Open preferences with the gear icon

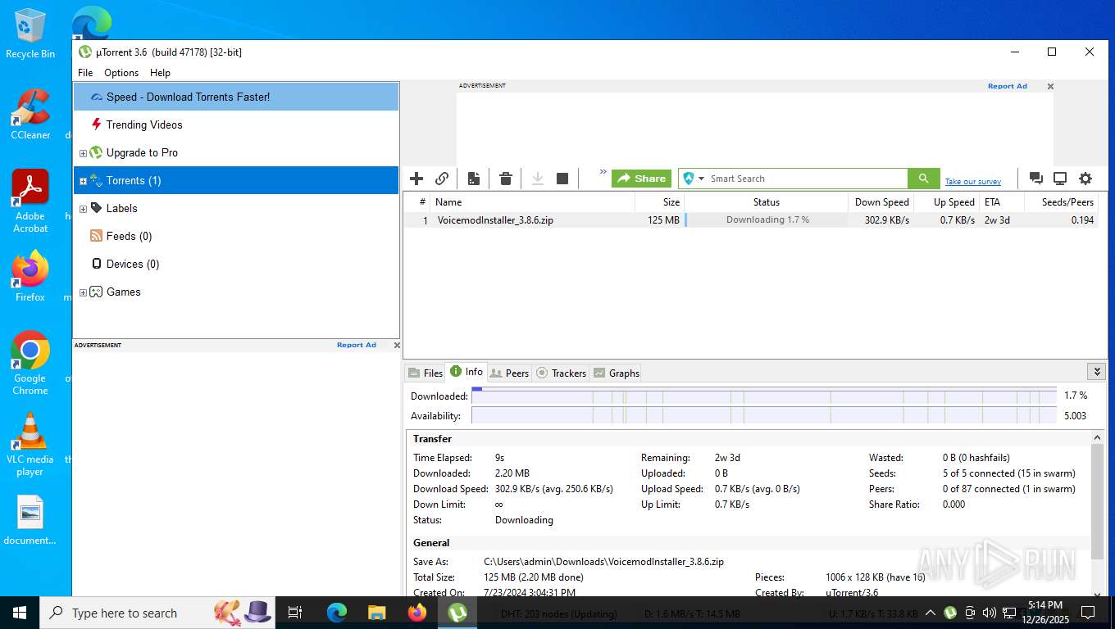(1085, 179)
